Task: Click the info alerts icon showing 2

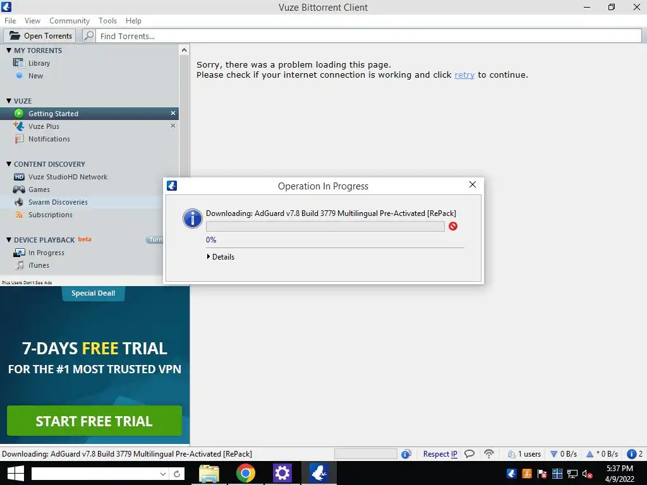Action: pos(634,454)
